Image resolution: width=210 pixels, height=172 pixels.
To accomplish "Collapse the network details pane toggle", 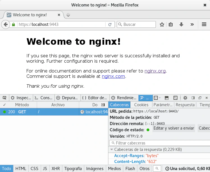I will click(103, 105).
